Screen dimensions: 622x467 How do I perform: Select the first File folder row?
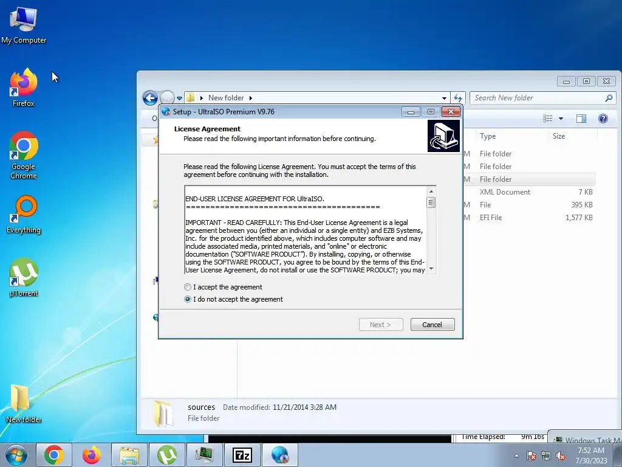529,154
